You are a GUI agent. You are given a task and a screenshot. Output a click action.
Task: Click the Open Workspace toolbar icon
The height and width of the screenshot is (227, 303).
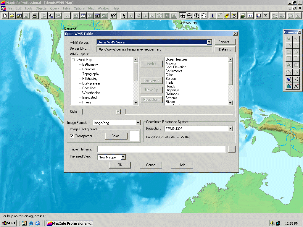point(19,16)
